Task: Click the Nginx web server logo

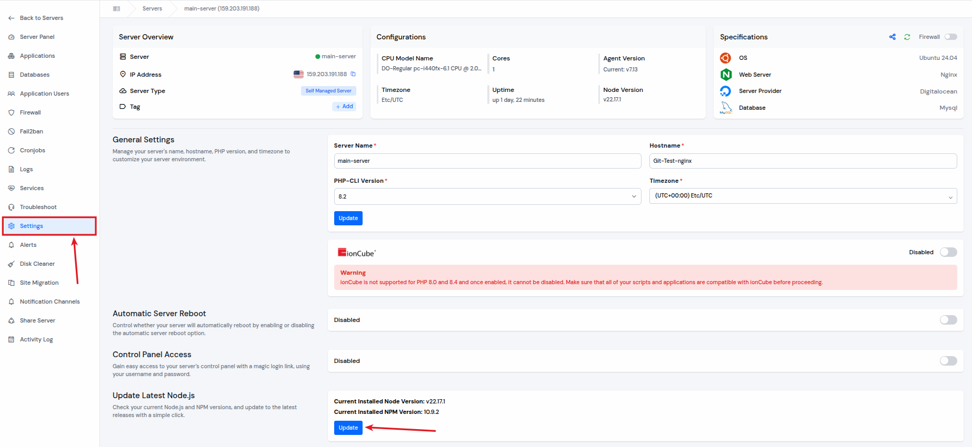Action: [726, 75]
